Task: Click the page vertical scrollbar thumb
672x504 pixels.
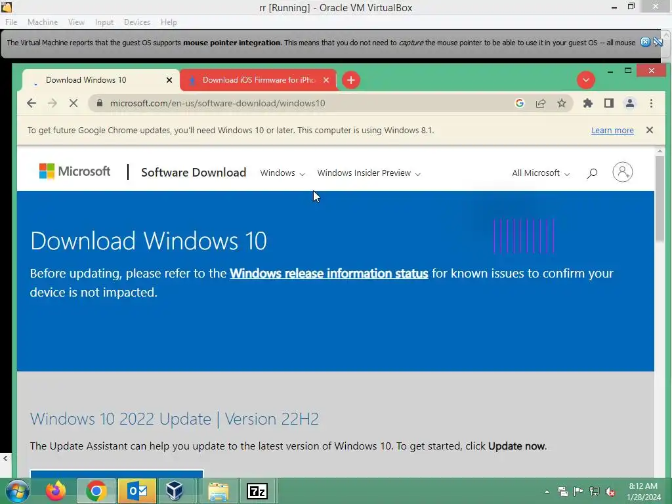Action: (x=660, y=198)
